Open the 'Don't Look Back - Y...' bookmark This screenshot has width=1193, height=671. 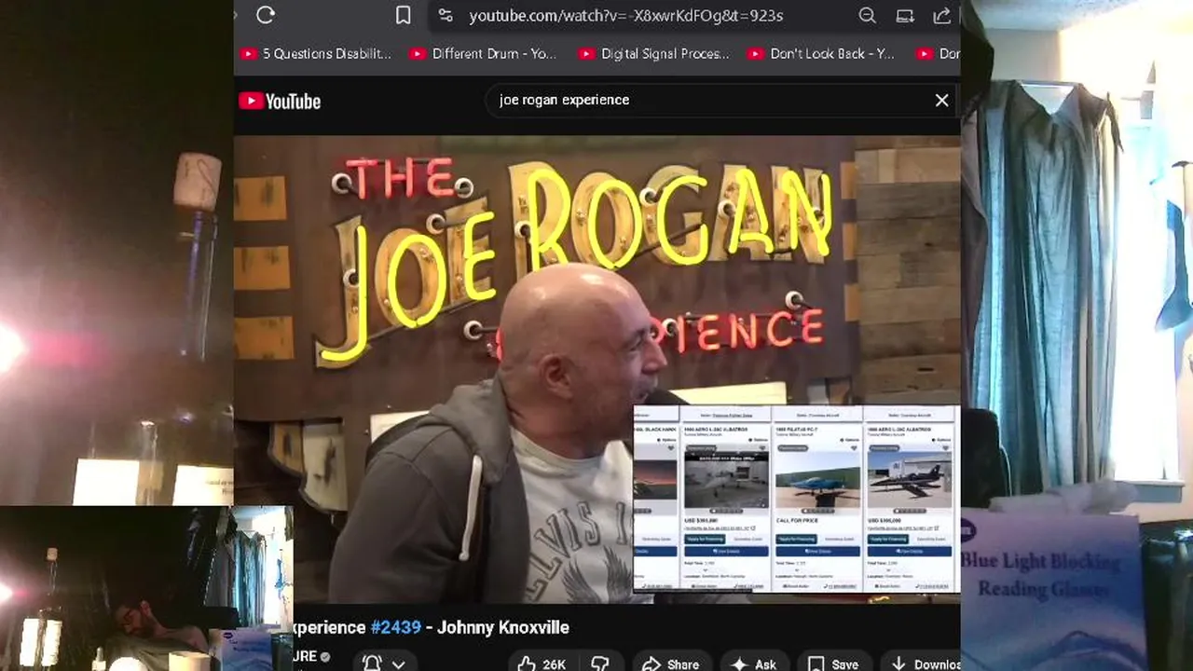(821, 54)
